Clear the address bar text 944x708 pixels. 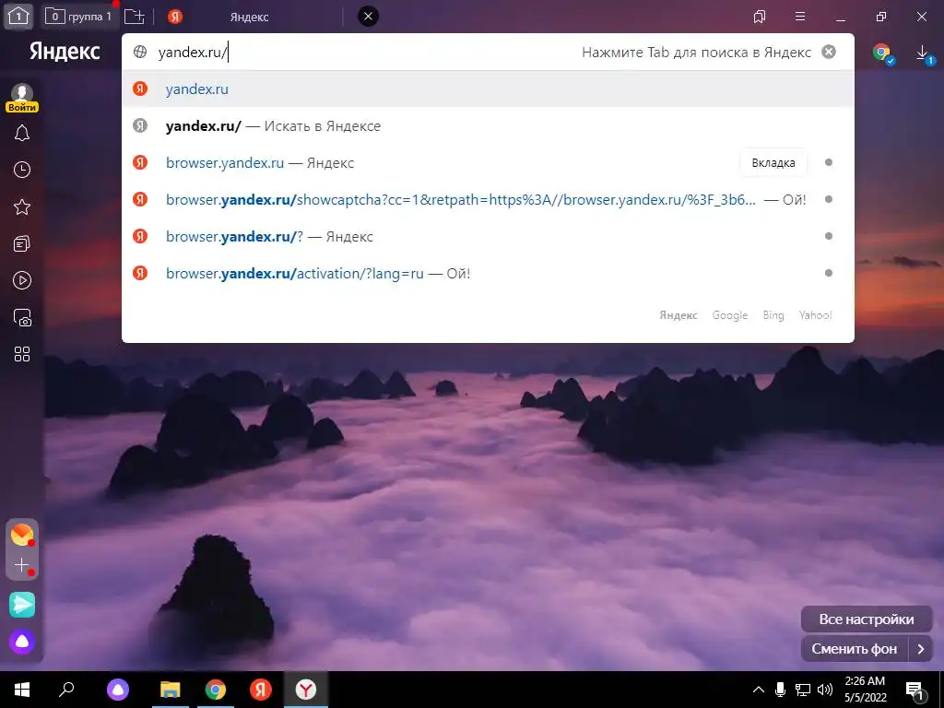coord(829,52)
